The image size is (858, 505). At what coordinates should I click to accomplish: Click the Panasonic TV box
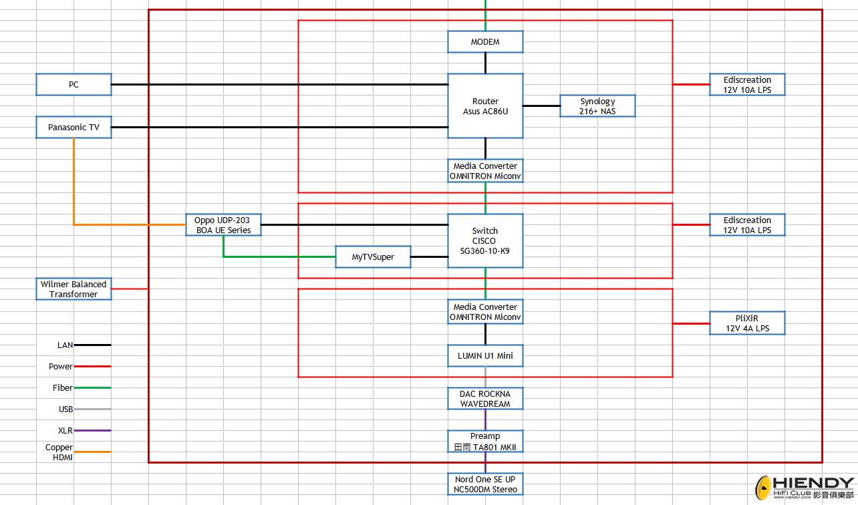coord(74,127)
